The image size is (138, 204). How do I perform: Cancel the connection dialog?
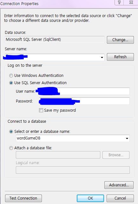click(120, 198)
